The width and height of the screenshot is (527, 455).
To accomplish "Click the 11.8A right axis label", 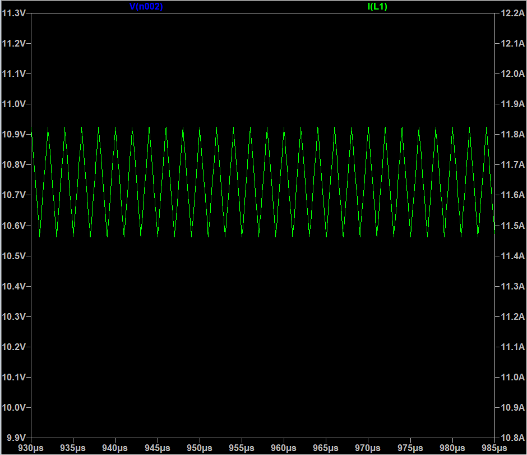I will (513, 135).
